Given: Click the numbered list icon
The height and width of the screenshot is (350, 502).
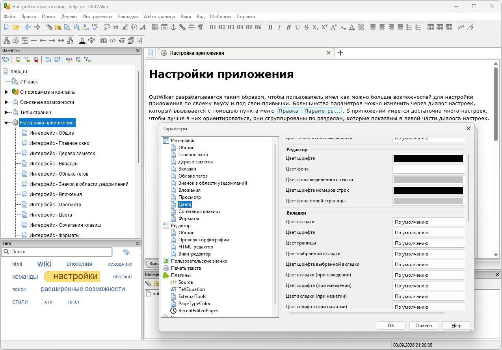Looking at the screenshot, I should click(418, 27).
